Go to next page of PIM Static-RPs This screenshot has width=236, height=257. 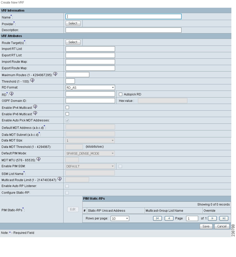(212, 218)
